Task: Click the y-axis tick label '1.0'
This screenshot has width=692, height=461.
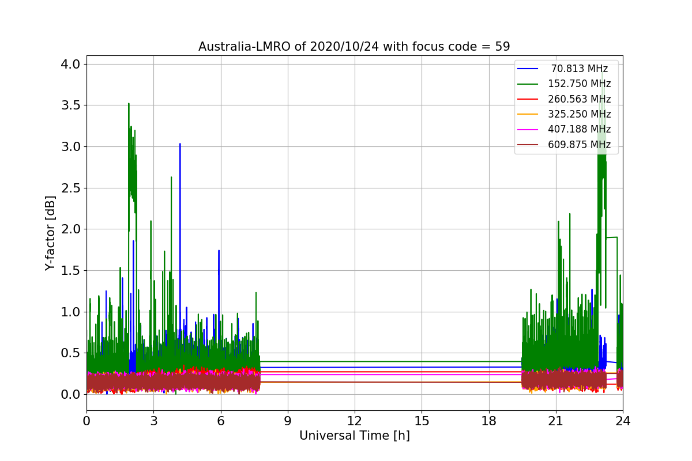Action: click(71, 312)
